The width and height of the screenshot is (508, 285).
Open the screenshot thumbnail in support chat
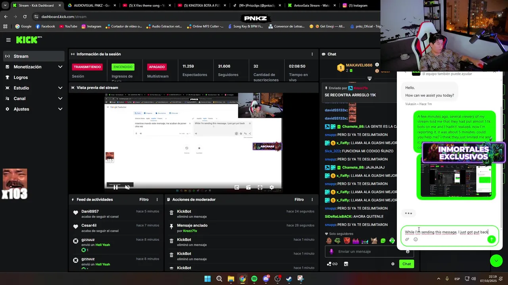[x=456, y=181]
